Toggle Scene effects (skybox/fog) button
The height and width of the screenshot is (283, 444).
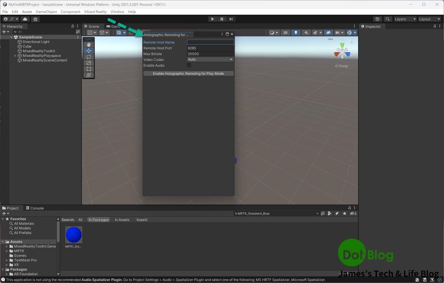[315, 33]
